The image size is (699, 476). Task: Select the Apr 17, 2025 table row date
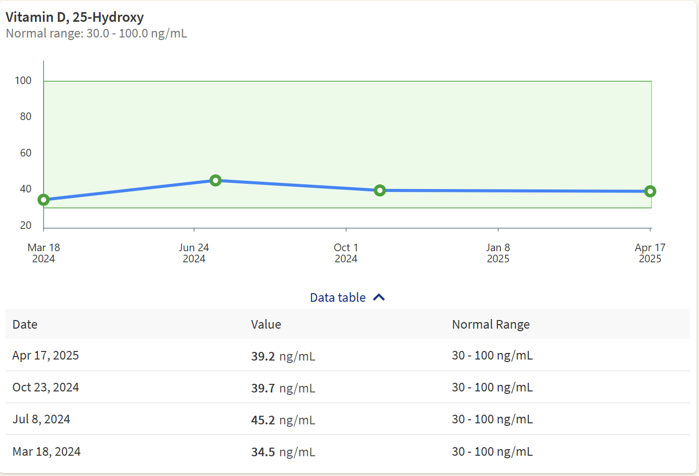tap(46, 355)
